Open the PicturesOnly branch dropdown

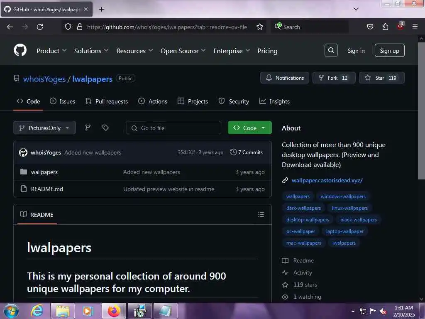click(x=44, y=128)
